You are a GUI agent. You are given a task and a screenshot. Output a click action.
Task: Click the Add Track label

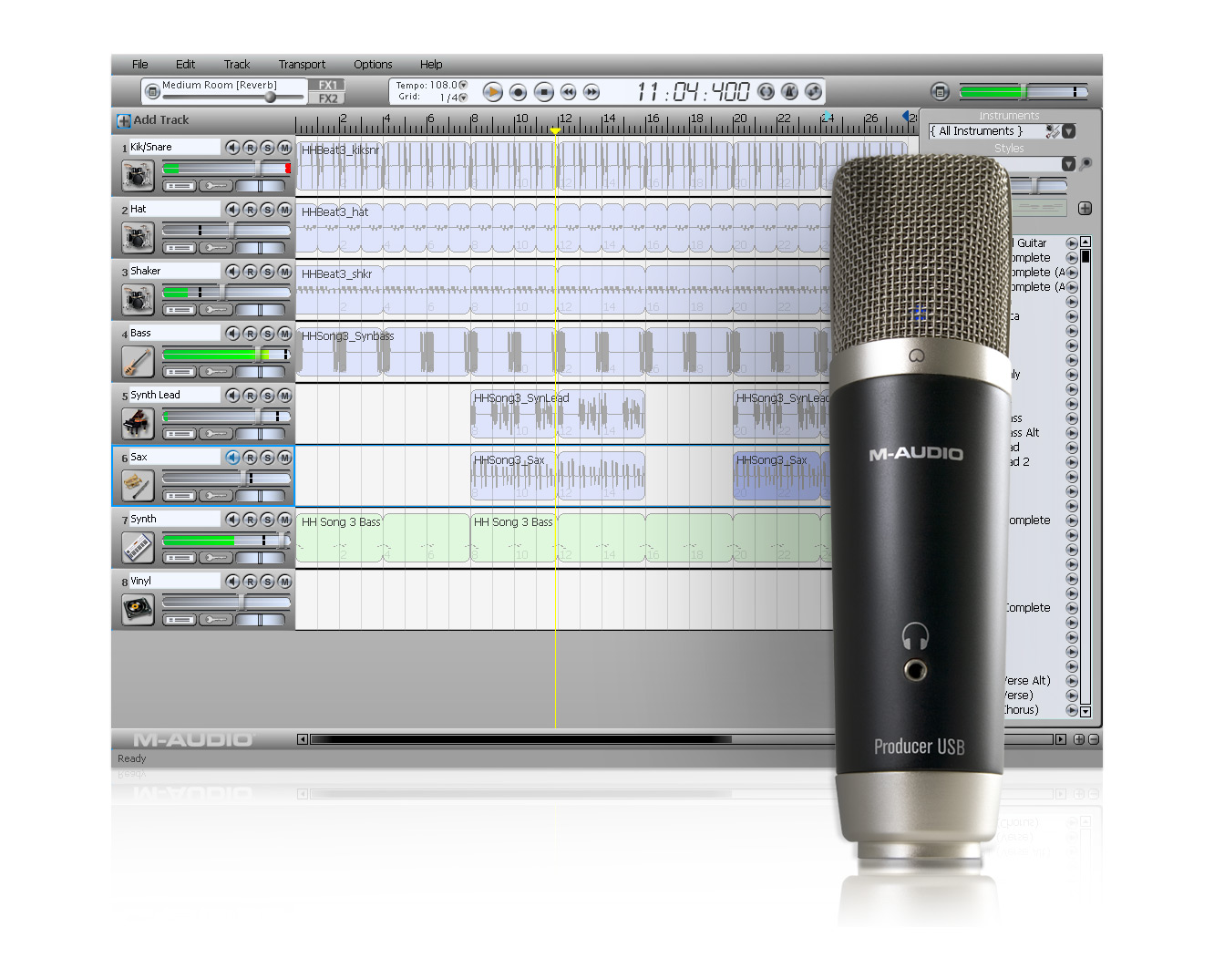tap(161, 120)
